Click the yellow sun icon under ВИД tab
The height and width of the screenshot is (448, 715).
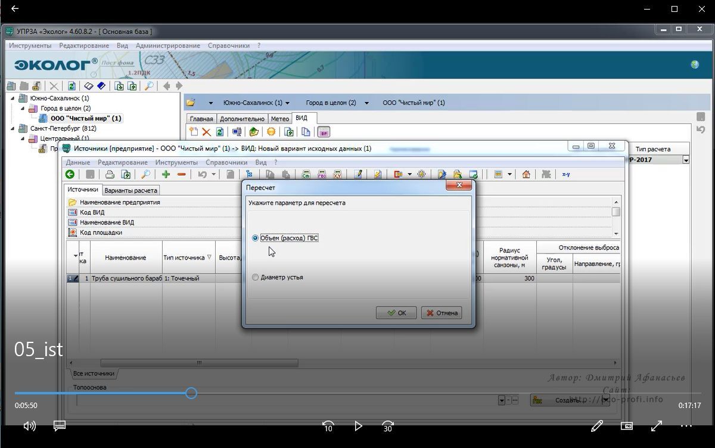(x=271, y=132)
